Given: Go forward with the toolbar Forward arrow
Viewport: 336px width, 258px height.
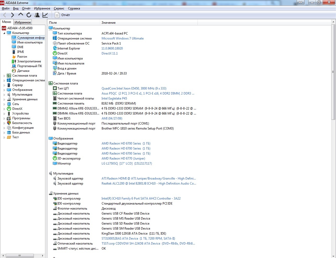Looking at the screenshot, I should tap(12, 15).
